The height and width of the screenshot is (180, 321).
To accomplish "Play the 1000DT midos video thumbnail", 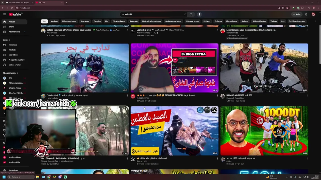I will (264, 131).
